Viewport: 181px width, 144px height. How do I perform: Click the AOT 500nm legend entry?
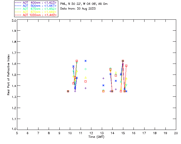pyautogui.click(x=36, y=6)
